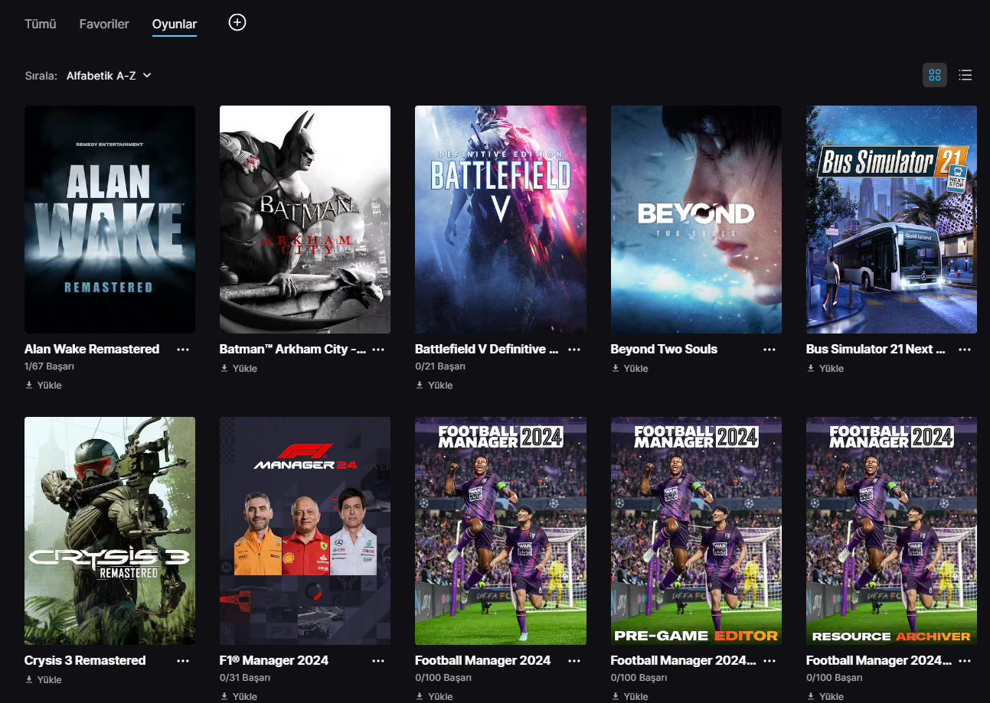The width and height of the screenshot is (990, 703).
Task: View 0/100 Başarı under the Pre-Game Editor card
Action: [x=639, y=678]
